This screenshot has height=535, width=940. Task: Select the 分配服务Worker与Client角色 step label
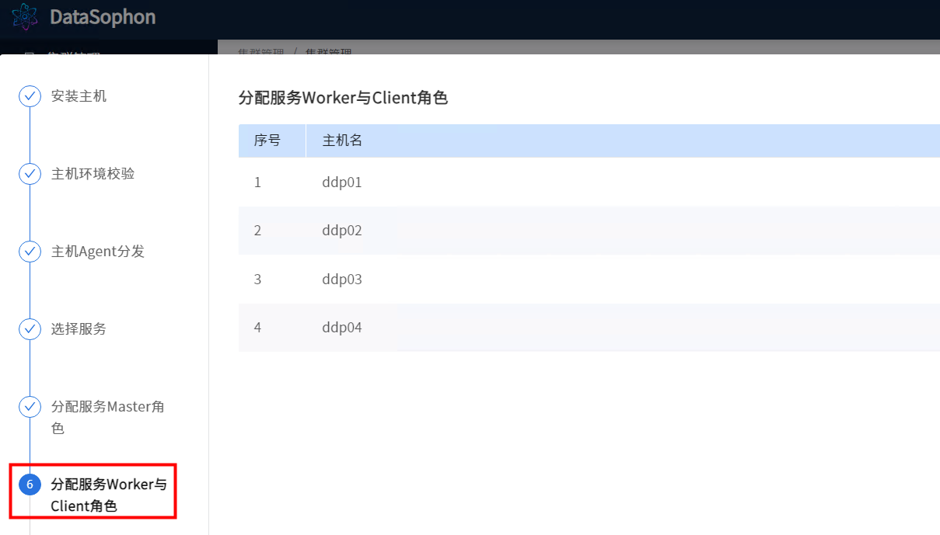click(x=108, y=495)
